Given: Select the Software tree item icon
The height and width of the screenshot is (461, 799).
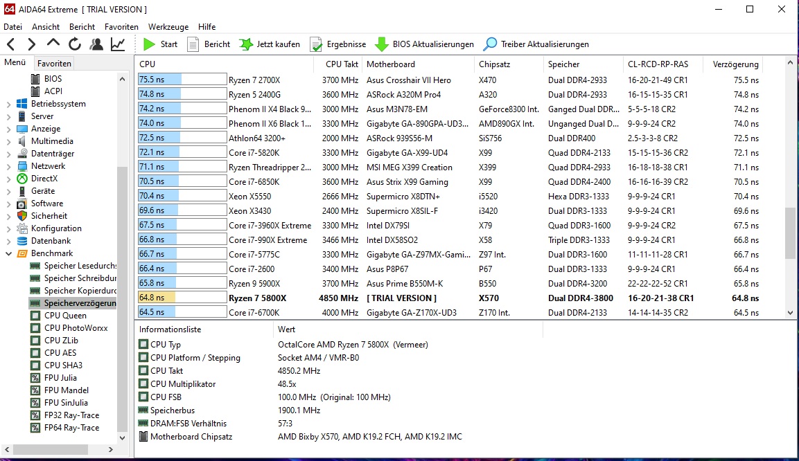Looking at the screenshot, I should point(22,204).
